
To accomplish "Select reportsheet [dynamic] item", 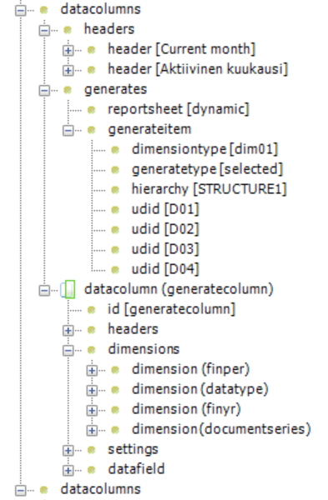I will point(179,109).
